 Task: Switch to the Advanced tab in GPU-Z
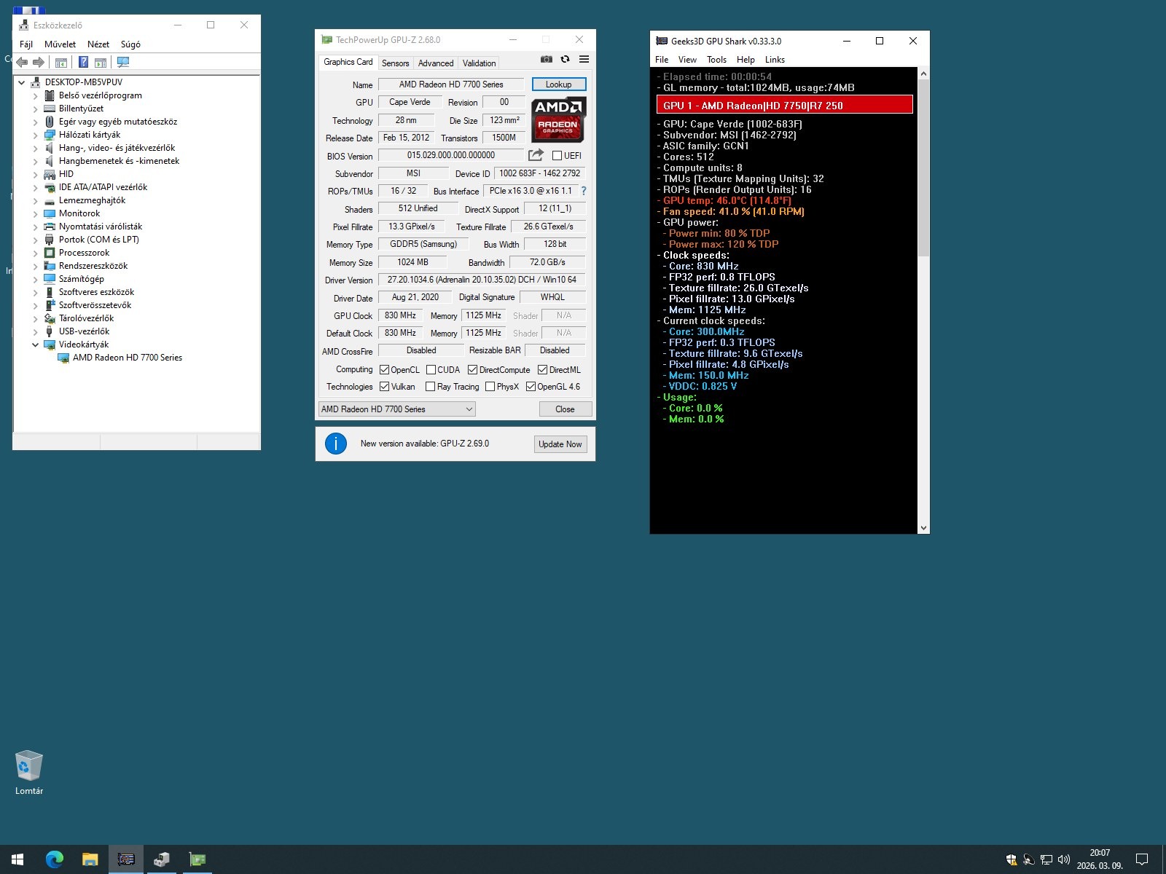pos(436,63)
